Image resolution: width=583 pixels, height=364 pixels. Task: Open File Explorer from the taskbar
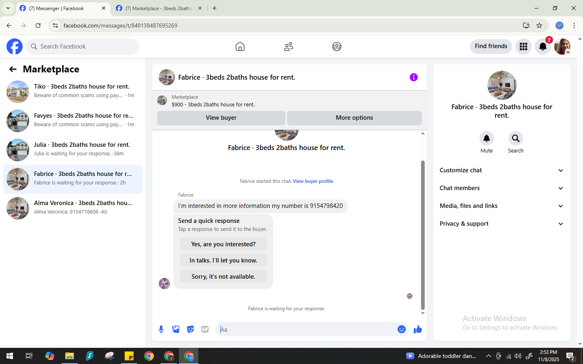(70, 356)
